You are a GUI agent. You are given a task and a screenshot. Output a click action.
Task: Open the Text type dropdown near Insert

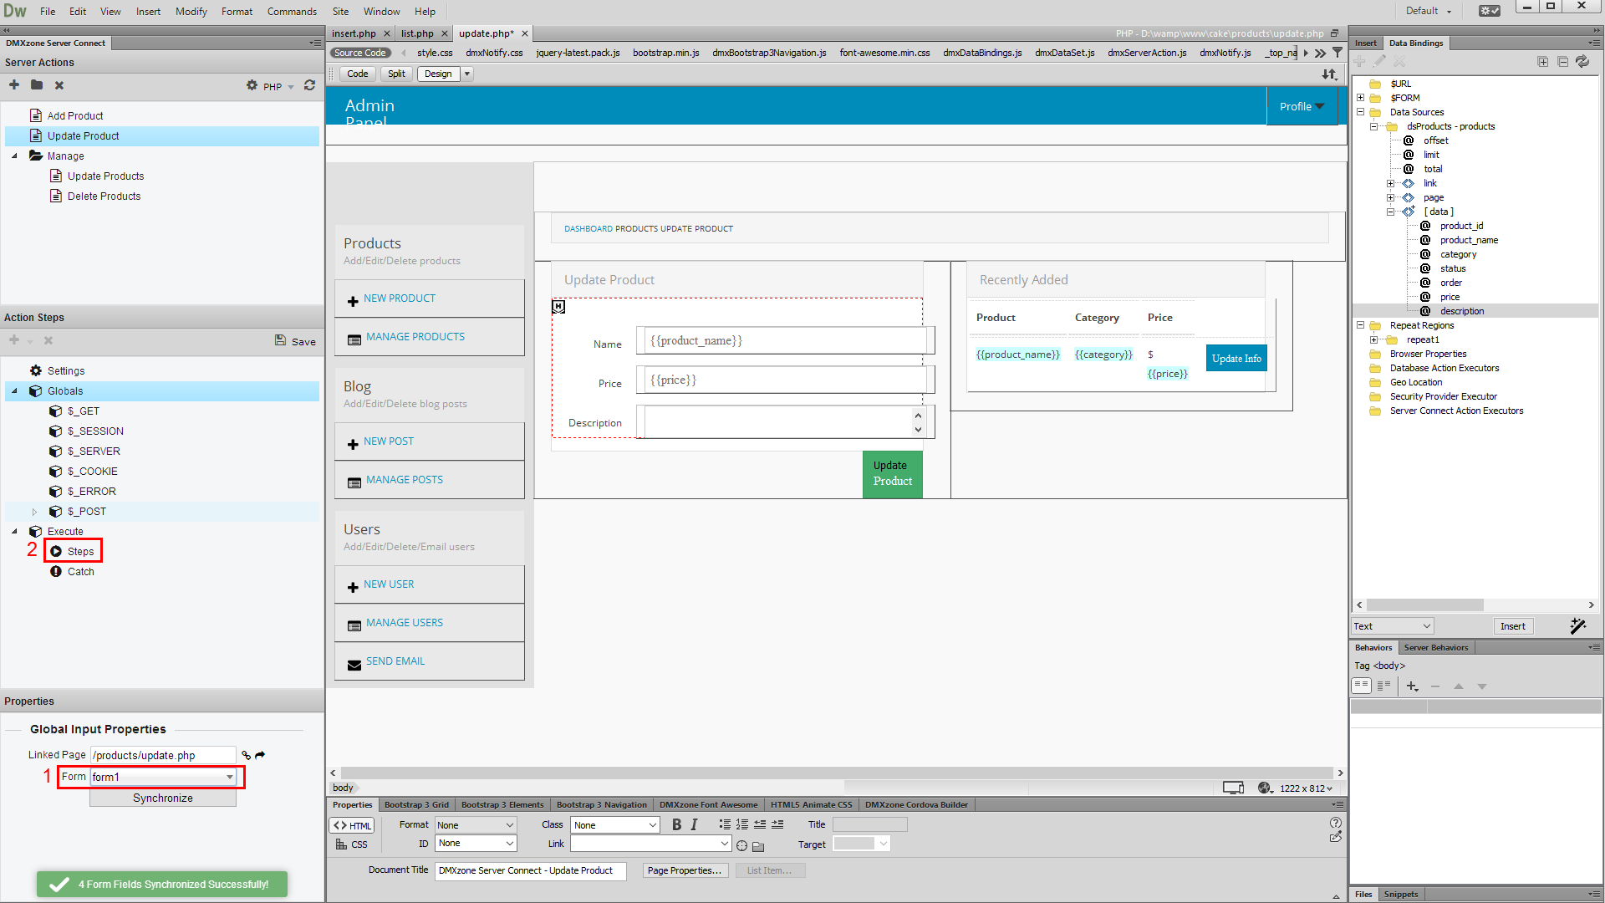click(x=1393, y=626)
